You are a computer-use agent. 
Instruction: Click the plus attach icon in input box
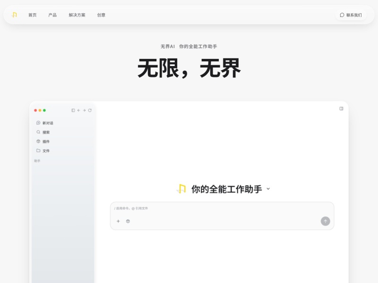tap(118, 221)
